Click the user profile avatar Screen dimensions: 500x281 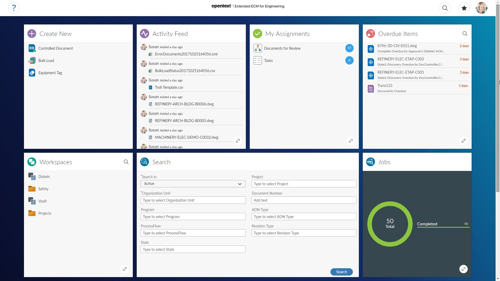point(482,8)
